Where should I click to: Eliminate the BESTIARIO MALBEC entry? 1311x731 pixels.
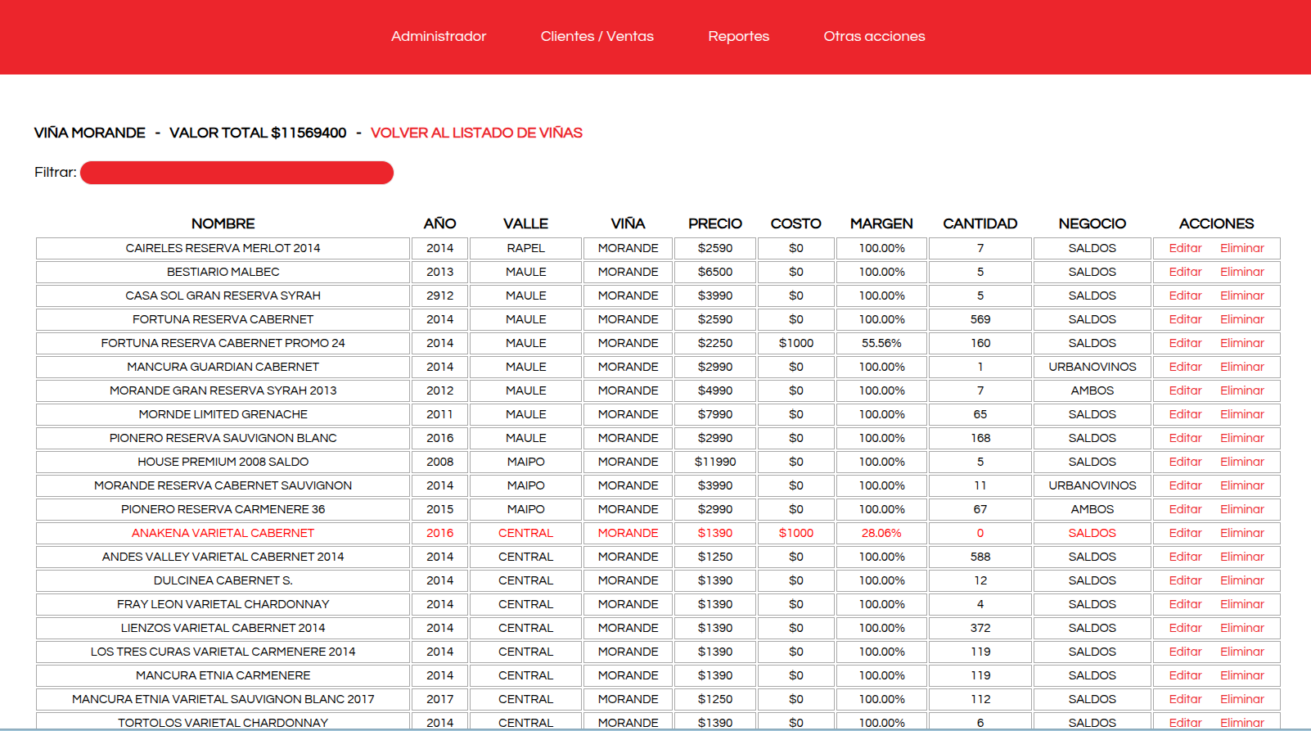point(1242,272)
